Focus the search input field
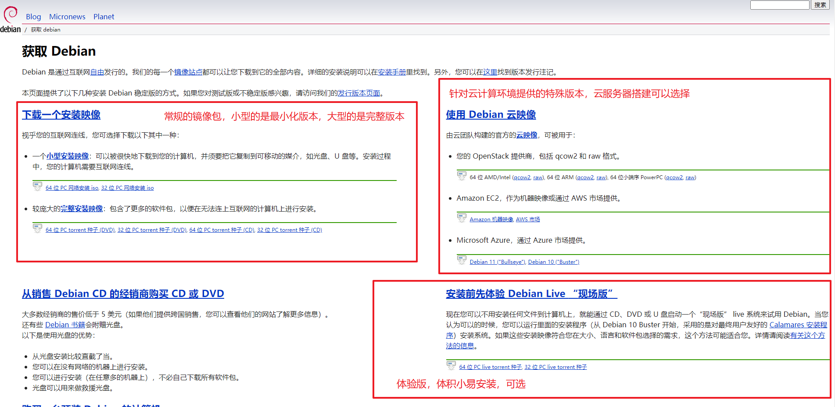This screenshot has width=835, height=407. (x=780, y=5)
